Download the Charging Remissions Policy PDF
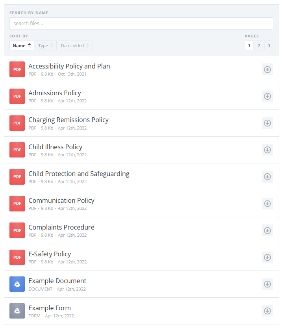 pos(267,123)
